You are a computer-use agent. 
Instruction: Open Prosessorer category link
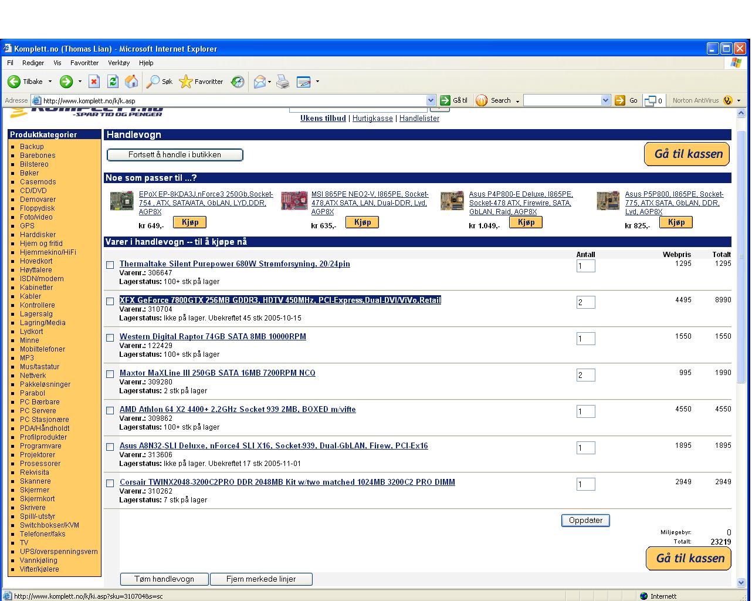click(40, 464)
